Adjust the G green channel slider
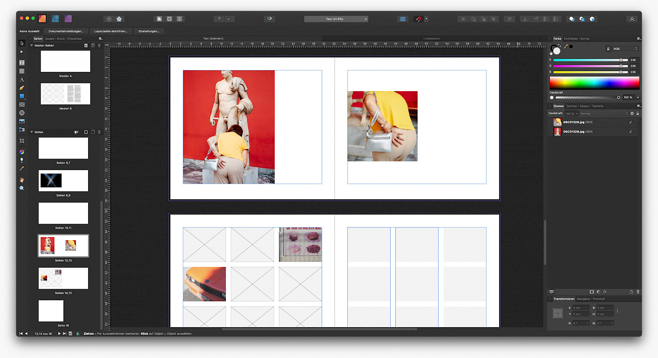Image resolution: width=658 pixels, height=358 pixels. click(x=590, y=66)
